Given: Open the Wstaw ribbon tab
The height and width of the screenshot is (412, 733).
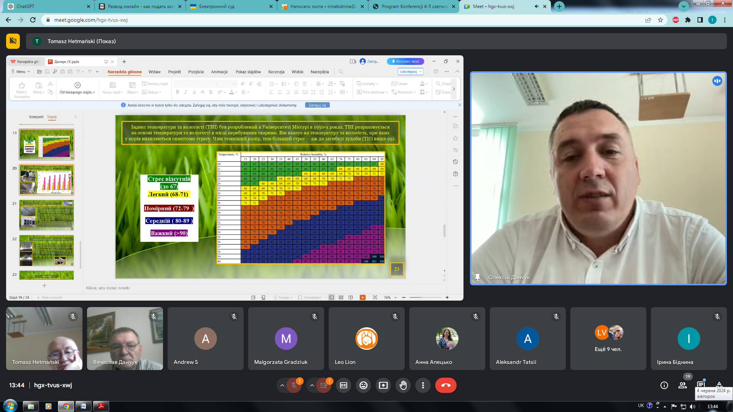Looking at the screenshot, I should (155, 72).
